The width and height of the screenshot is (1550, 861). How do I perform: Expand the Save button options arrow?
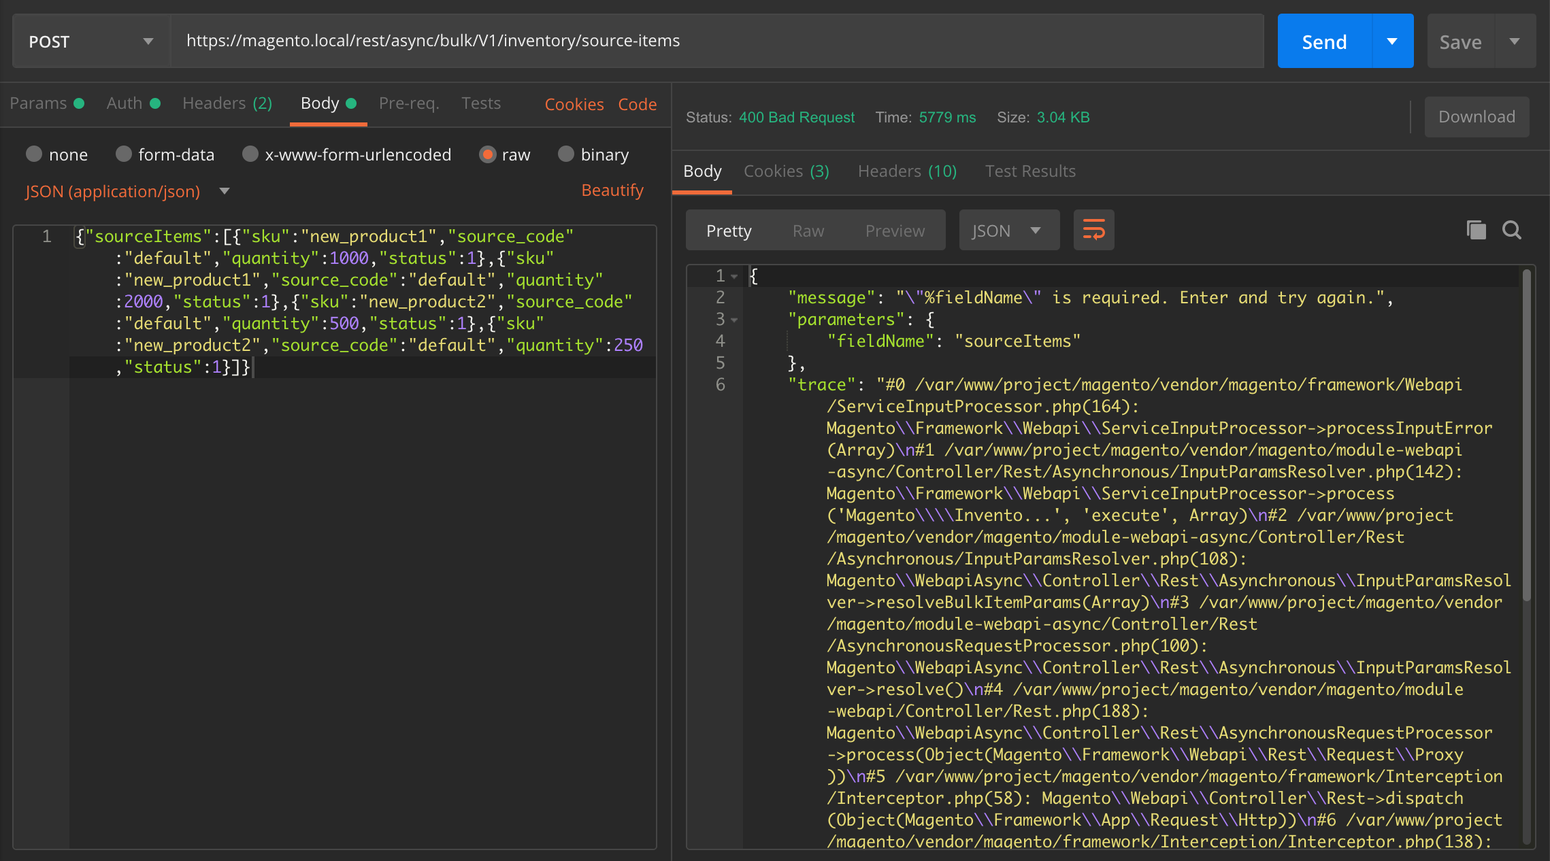click(1515, 41)
